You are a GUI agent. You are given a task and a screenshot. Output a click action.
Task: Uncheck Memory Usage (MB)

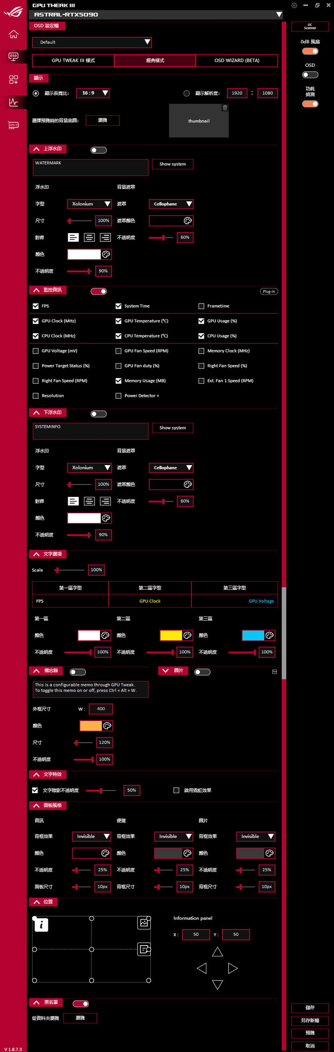(118, 381)
